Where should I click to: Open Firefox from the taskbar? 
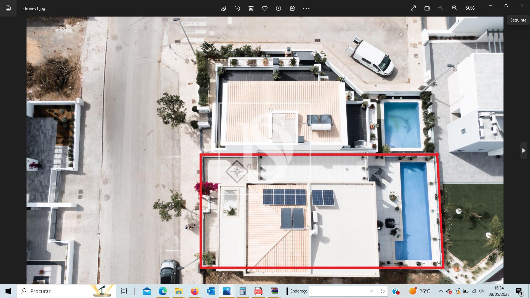point(195,291)
